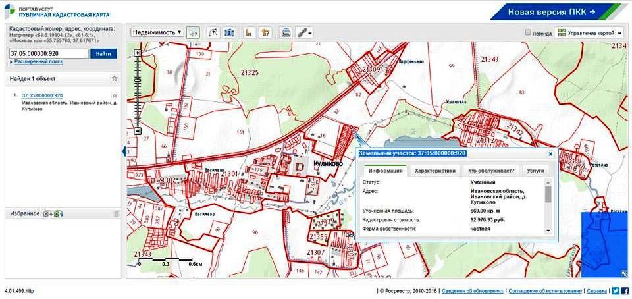The height and width of the screenshot is (299, 632).
Task: Click the Парфеньево village label
Action: coord(411,62)
